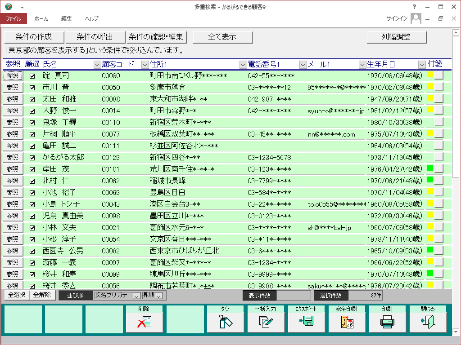461x345 pixels.
Task: Click the print (印刷) printer icon
Action: (388, 322)
